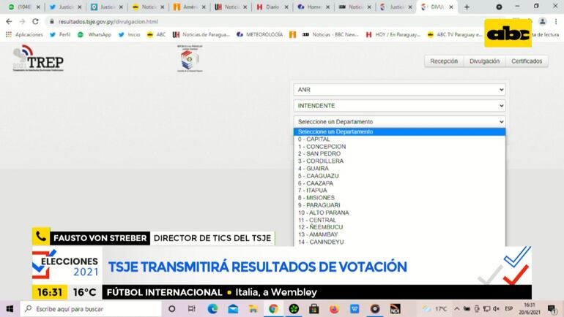The height and width of the screenshot is (317, 564).
Task: Click the address bar URL field
Action: coord(220,21)
